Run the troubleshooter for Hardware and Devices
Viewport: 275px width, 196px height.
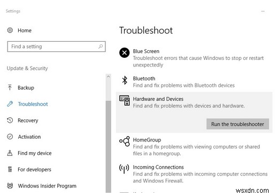238,124
